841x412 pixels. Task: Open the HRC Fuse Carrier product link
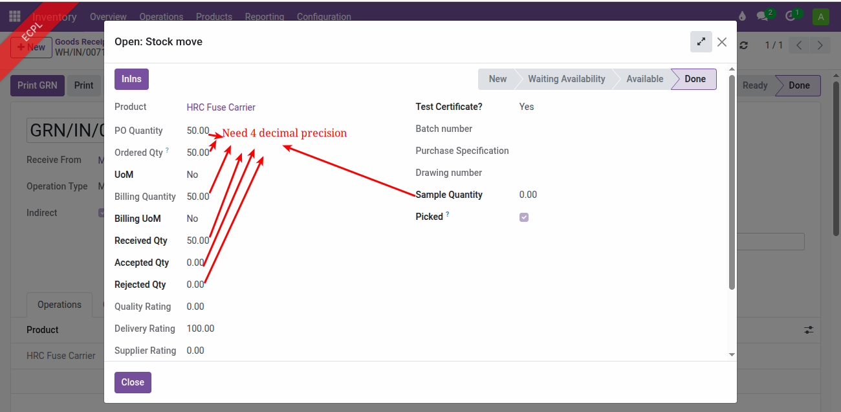221,107
